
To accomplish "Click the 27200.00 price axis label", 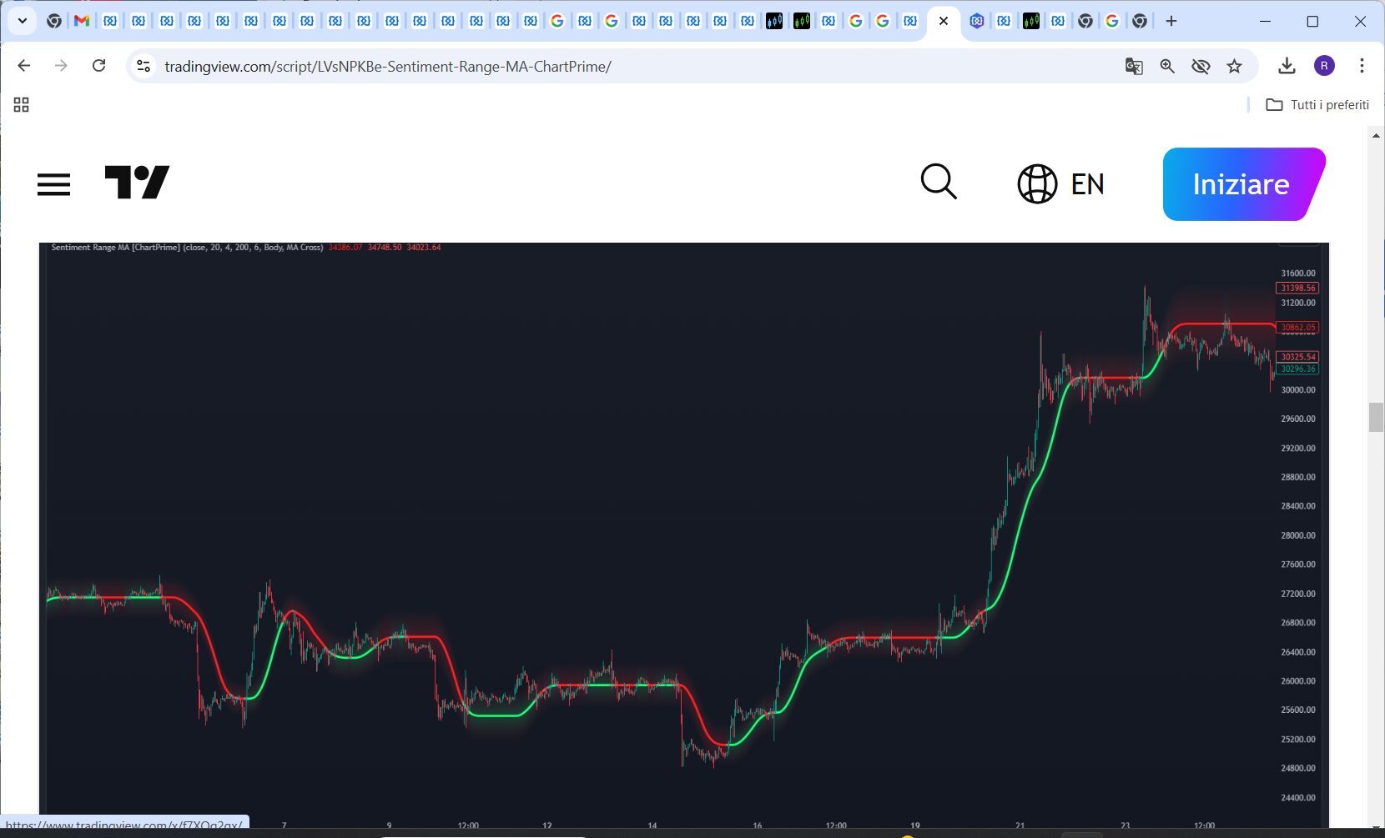I will coord(1298,594).
